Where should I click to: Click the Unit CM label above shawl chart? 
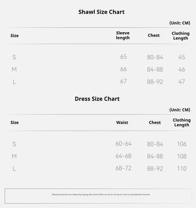[180, 23]
